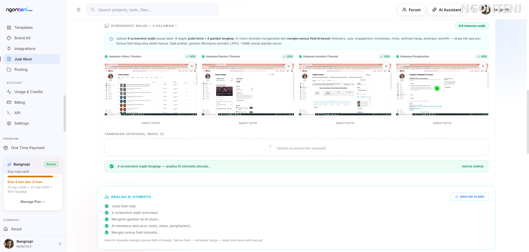The height and width of the screenshot is (252, 529).
Task: Click Ganti Foto under Halaman Video / Konten
Action: point(151,123)
